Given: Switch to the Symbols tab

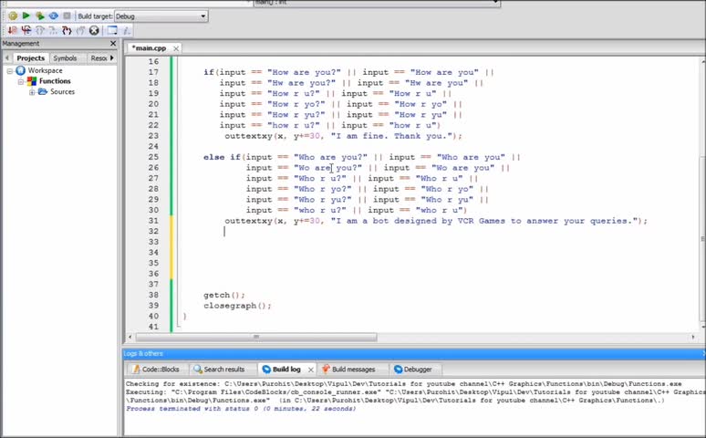Looking at the screenshot, I should (65, 58).
